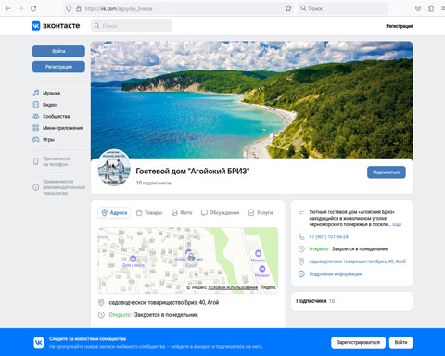Click the VK search field
This screenshot has height=356, width=445.
[x=132, y=26]
